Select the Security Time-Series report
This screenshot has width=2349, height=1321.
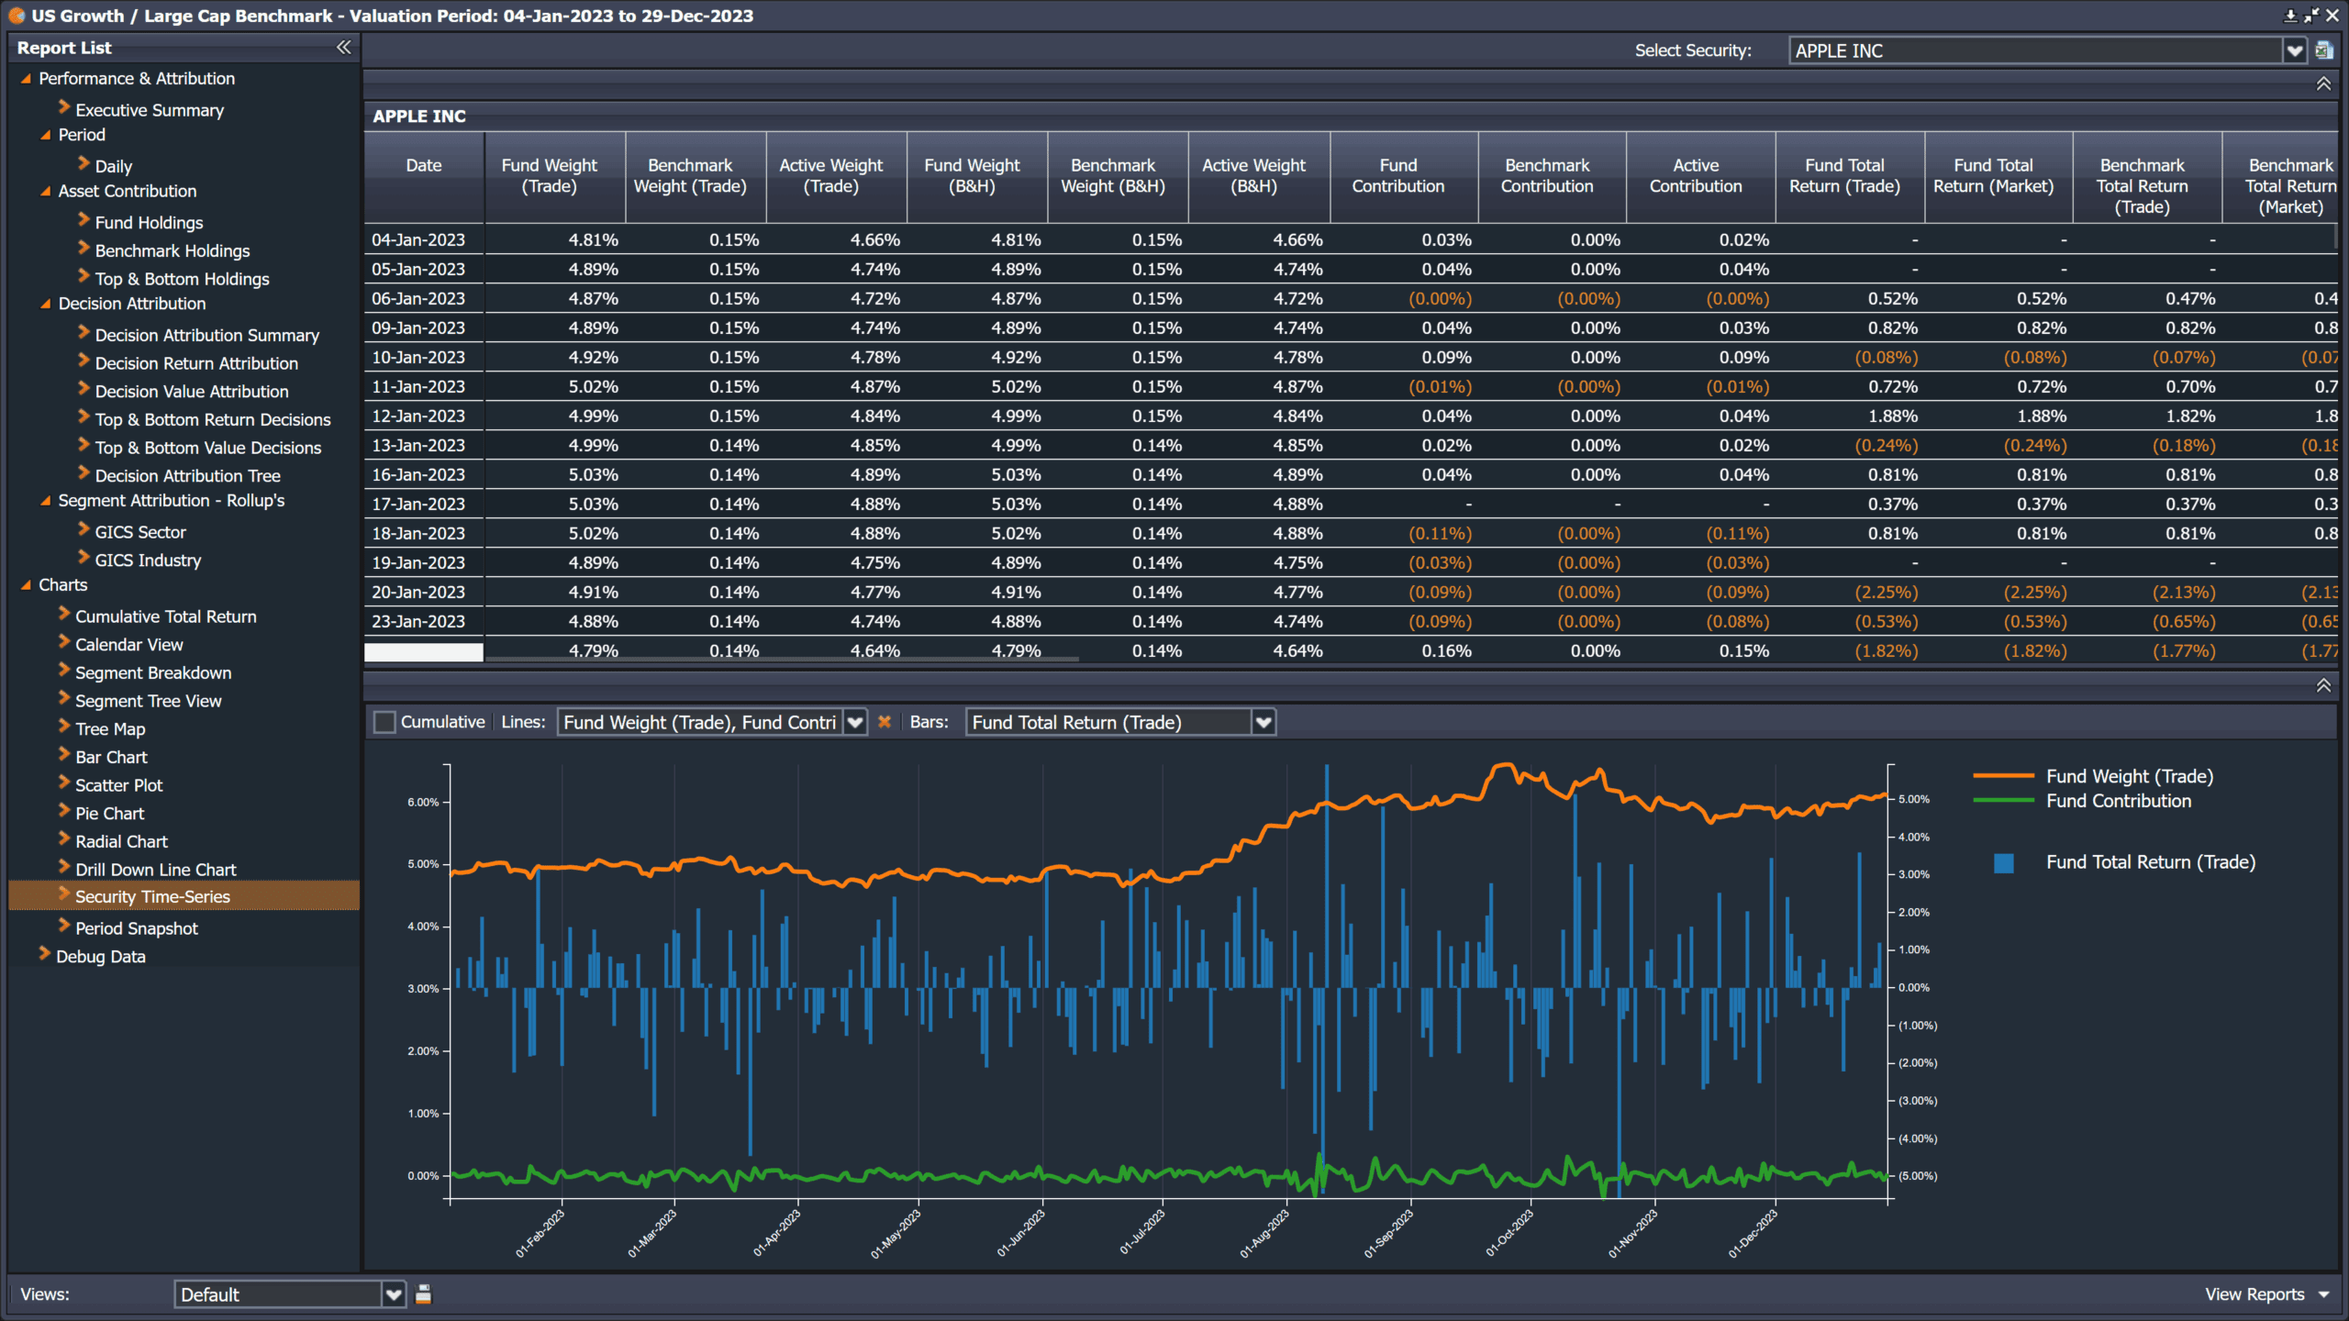point(184,896)
